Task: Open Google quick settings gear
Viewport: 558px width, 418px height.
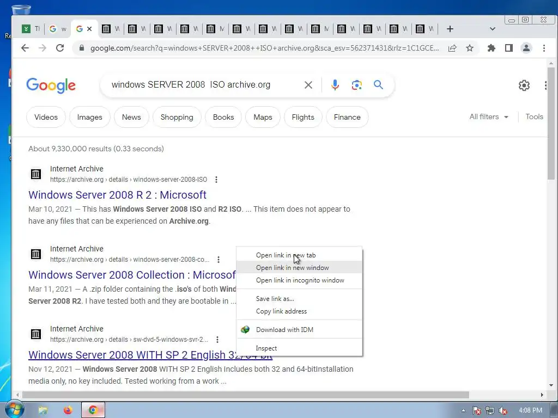Action: point(524,85)
